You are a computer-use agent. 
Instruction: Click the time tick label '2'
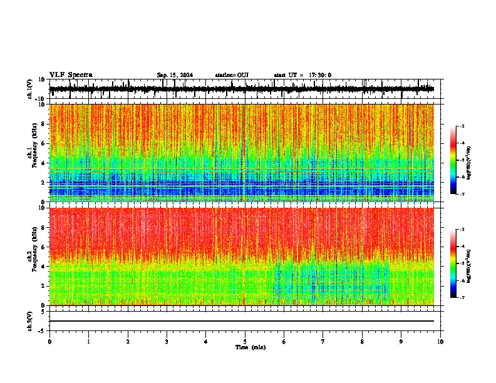[x=128, y=342]
